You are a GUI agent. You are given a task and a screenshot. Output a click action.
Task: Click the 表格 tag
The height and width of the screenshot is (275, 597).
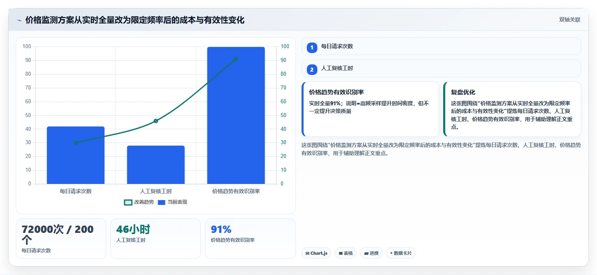[x=345, y=253]
